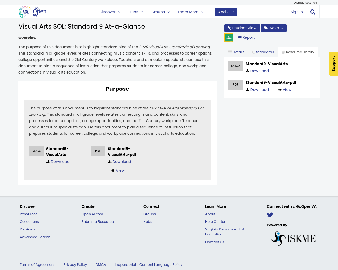Open the About link
This screenshot has width=338, height=270.
210,214
